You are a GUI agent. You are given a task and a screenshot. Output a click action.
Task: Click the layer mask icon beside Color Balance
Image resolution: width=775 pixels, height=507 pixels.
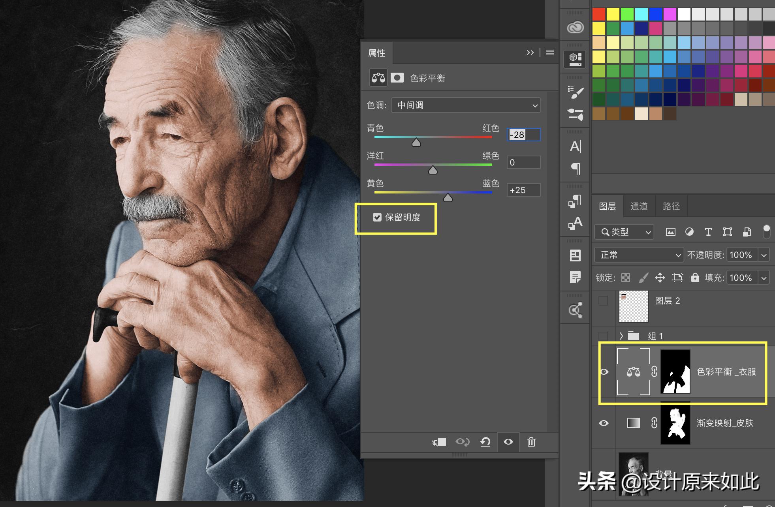pyautogui.click(x=398, y=78)
